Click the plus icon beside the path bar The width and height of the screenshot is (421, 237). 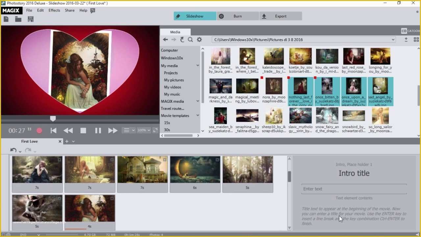pos(406,39)
